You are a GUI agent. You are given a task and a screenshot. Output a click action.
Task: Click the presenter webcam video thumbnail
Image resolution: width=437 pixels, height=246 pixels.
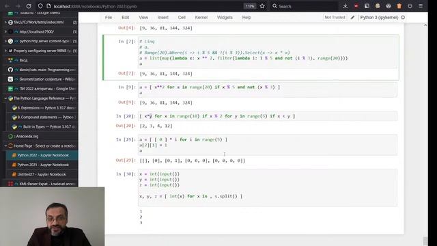click(x=52, y=217)
